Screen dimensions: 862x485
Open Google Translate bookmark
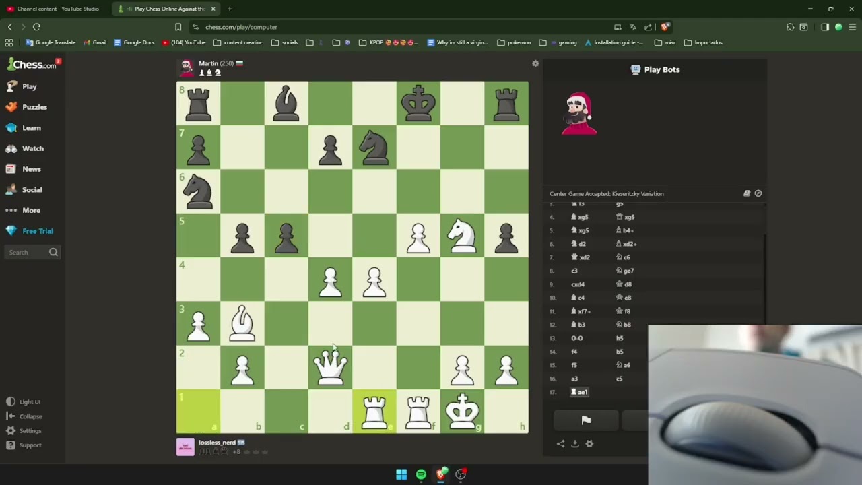(51, 42)
